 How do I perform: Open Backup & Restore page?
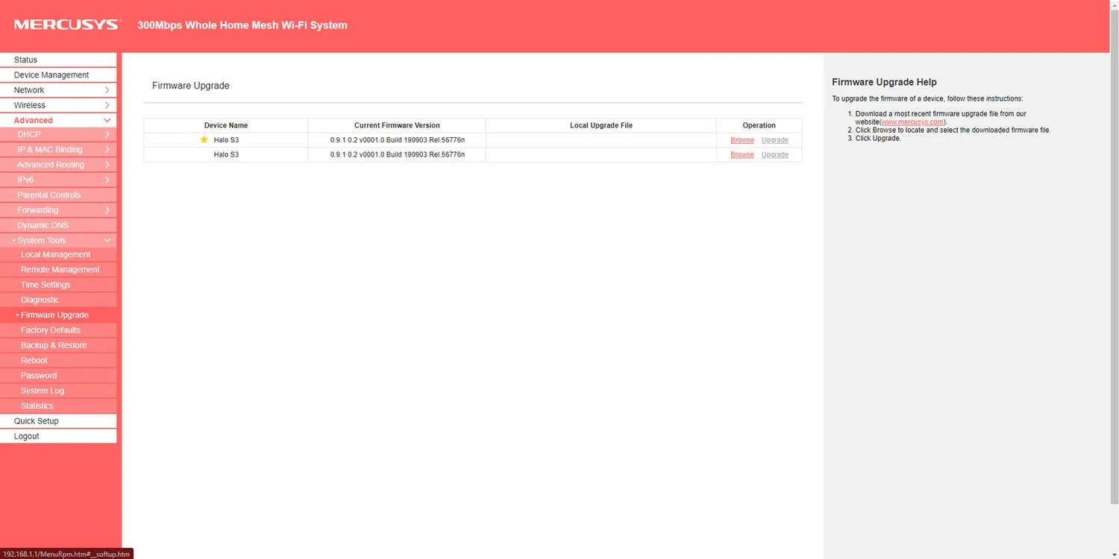pyautogui.click(x=58, y=345)
